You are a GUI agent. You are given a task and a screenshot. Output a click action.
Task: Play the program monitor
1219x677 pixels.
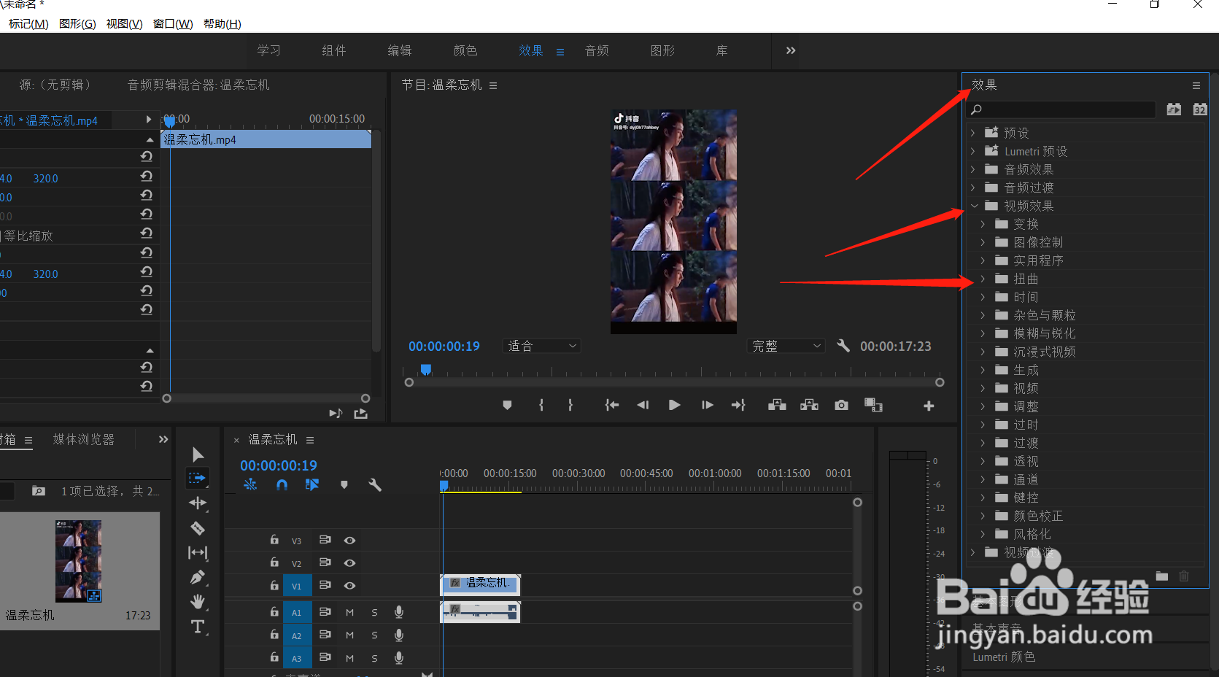point(675,405)
